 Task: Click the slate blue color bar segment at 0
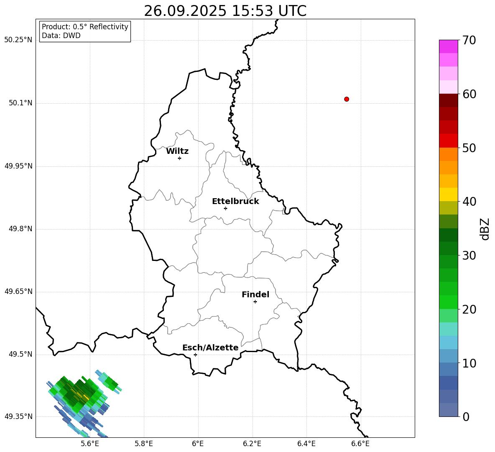click(x=448, y=410)
